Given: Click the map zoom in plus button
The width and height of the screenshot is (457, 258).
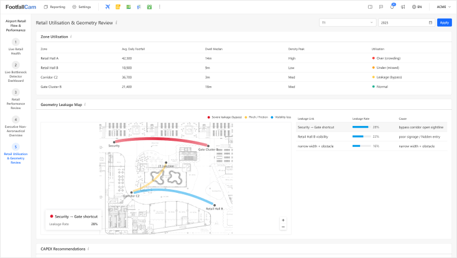Looking at the screenshot, I should 283,220.
